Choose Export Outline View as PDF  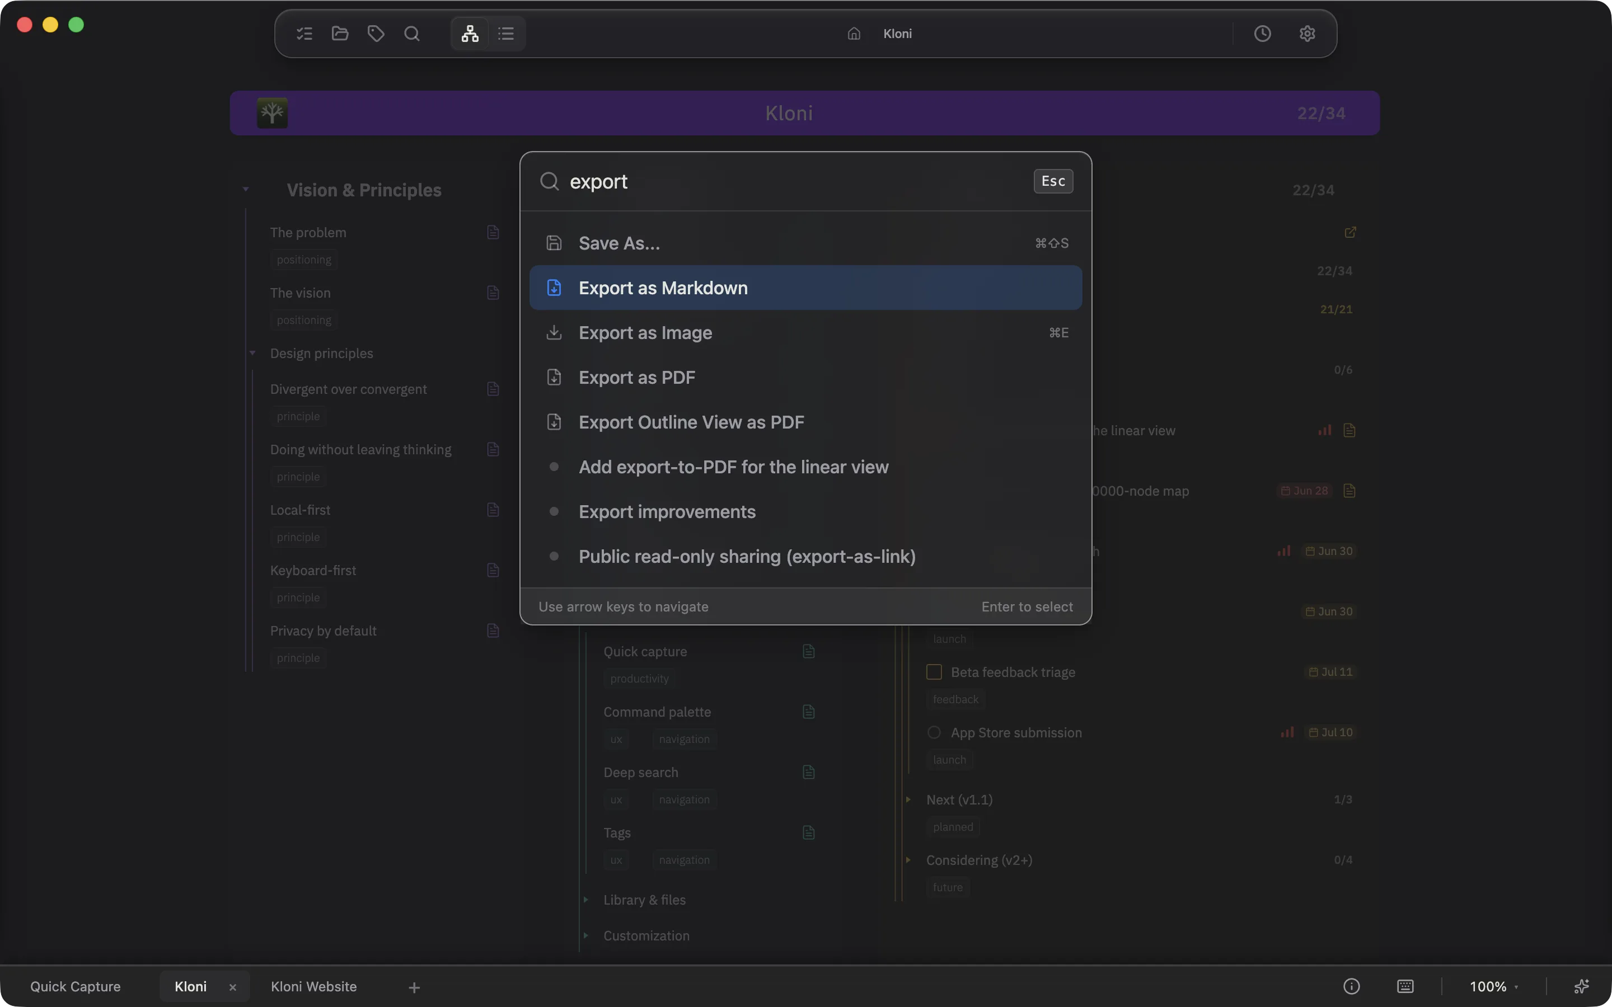[806, 422]
